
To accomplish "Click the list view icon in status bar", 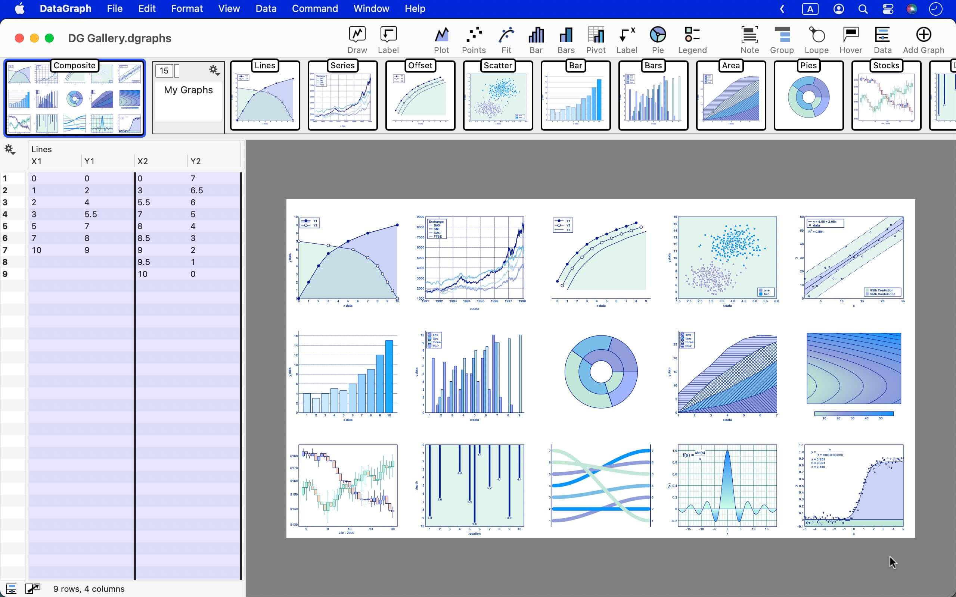I will (11, 589).
